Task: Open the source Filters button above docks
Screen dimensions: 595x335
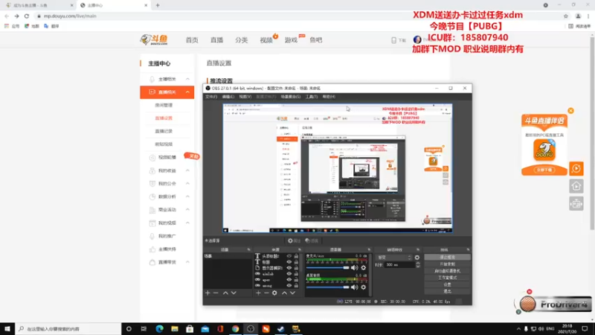Action: point(312,240)
